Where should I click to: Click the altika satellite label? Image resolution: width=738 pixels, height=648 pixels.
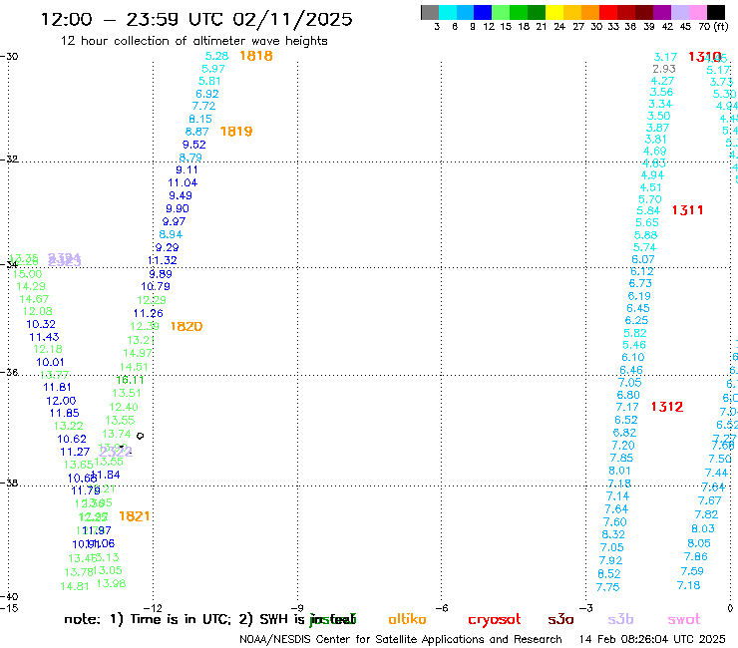click(x=407, y=619)
